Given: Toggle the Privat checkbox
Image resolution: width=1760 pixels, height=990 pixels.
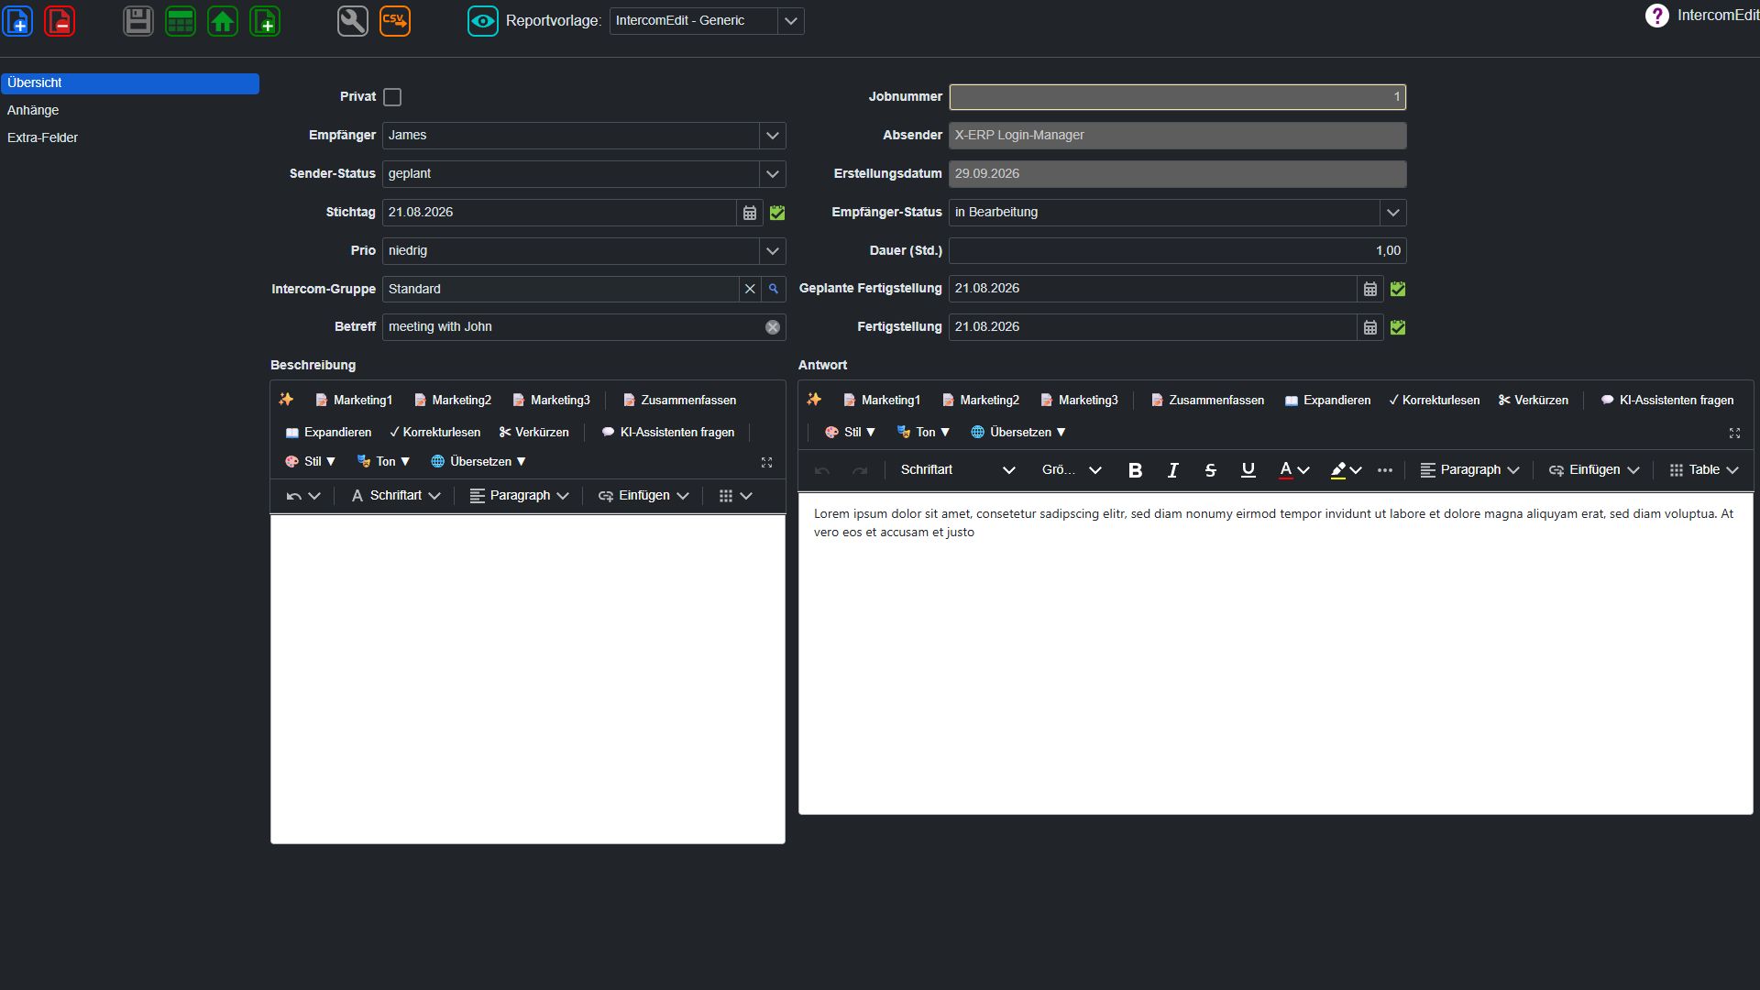Looking at the screenshot, I should click(392, 97).
